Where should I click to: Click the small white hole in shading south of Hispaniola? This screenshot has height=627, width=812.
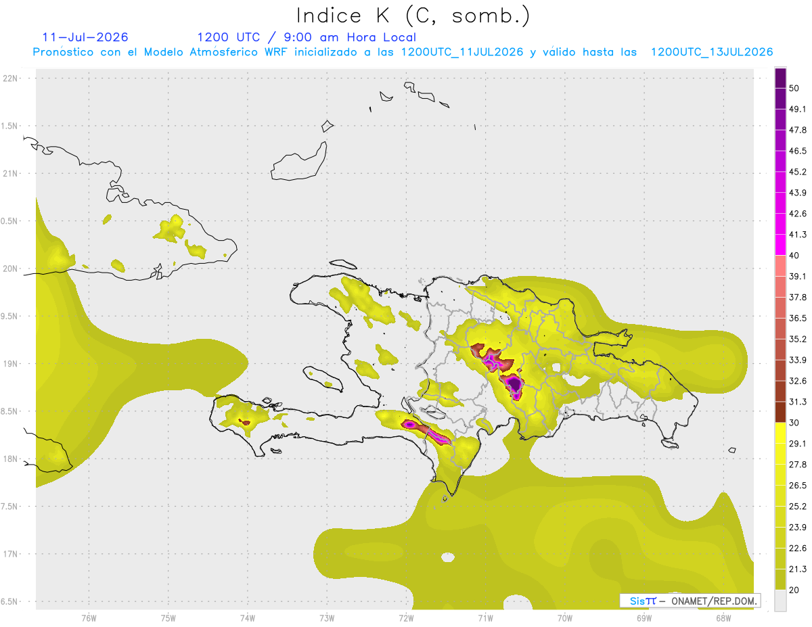tap(447, 558)
